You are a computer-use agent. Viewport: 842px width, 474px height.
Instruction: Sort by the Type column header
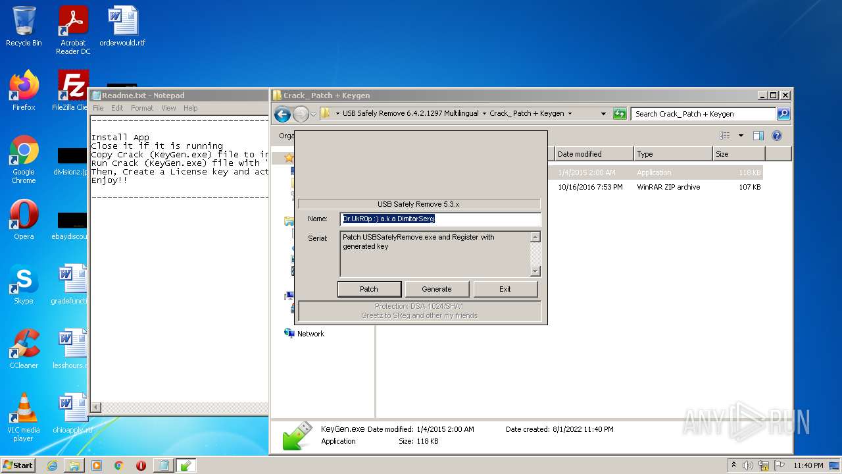pyautogui.click(x=674, y=154)
